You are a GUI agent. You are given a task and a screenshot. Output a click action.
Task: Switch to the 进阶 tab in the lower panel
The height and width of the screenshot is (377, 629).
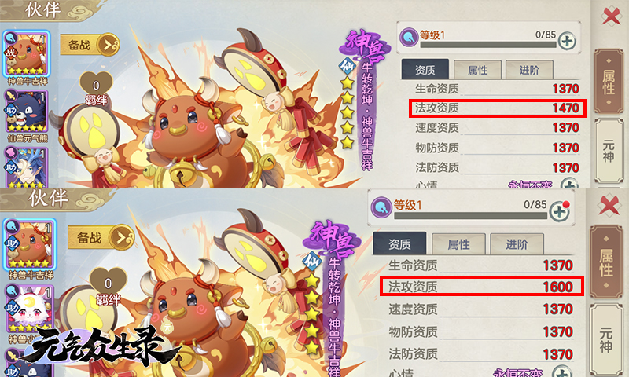(x=517, y=244)
